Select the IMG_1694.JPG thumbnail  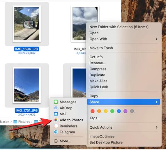[x=27, y=23]
